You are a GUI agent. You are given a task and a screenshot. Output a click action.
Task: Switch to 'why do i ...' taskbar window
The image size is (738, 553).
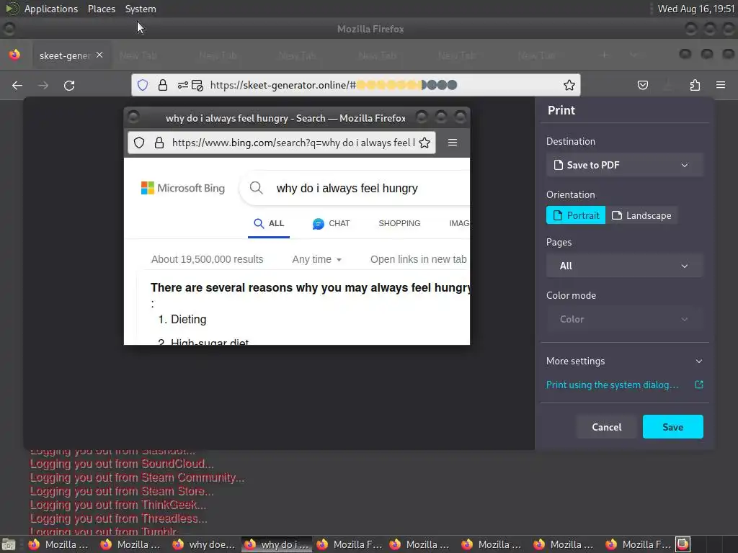tap(277, 544)
